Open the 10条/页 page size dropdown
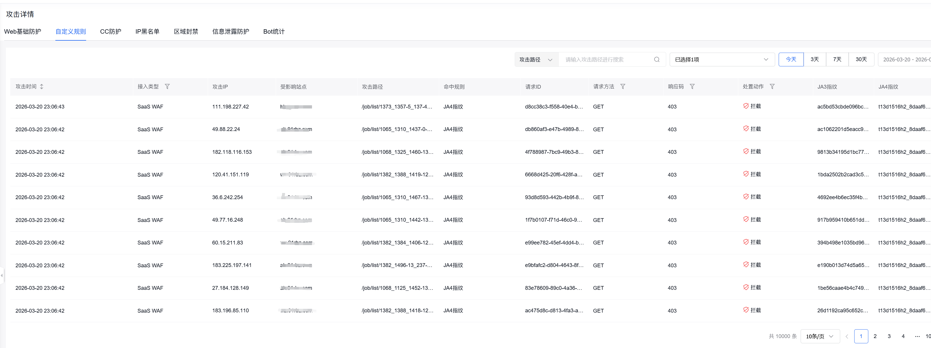931x348 pixels. [x=819, y=336]
